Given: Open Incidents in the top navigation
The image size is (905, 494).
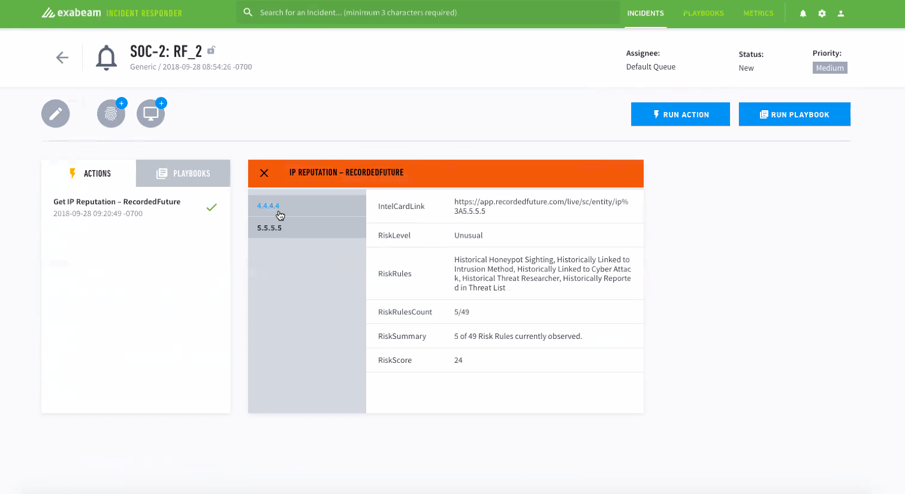Looking at the screenshot, I should point(645,13).
